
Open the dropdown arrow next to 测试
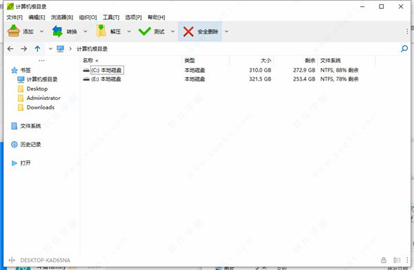(172, 32)
